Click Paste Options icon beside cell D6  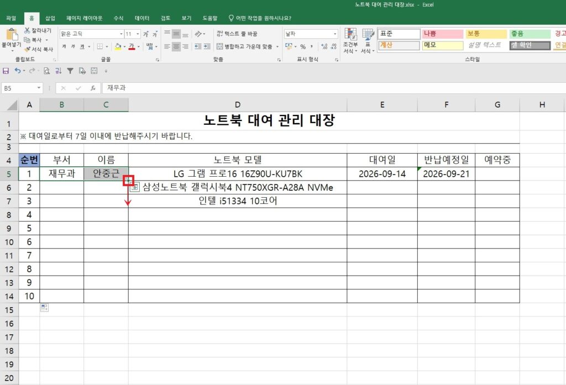[x=135, y=187]
